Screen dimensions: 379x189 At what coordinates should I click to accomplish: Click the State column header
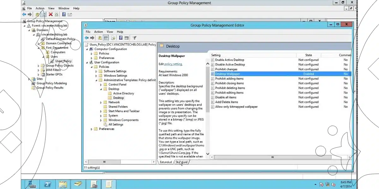pos(308,55)
